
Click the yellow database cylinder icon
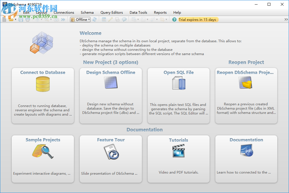click(x=43, y=84)
